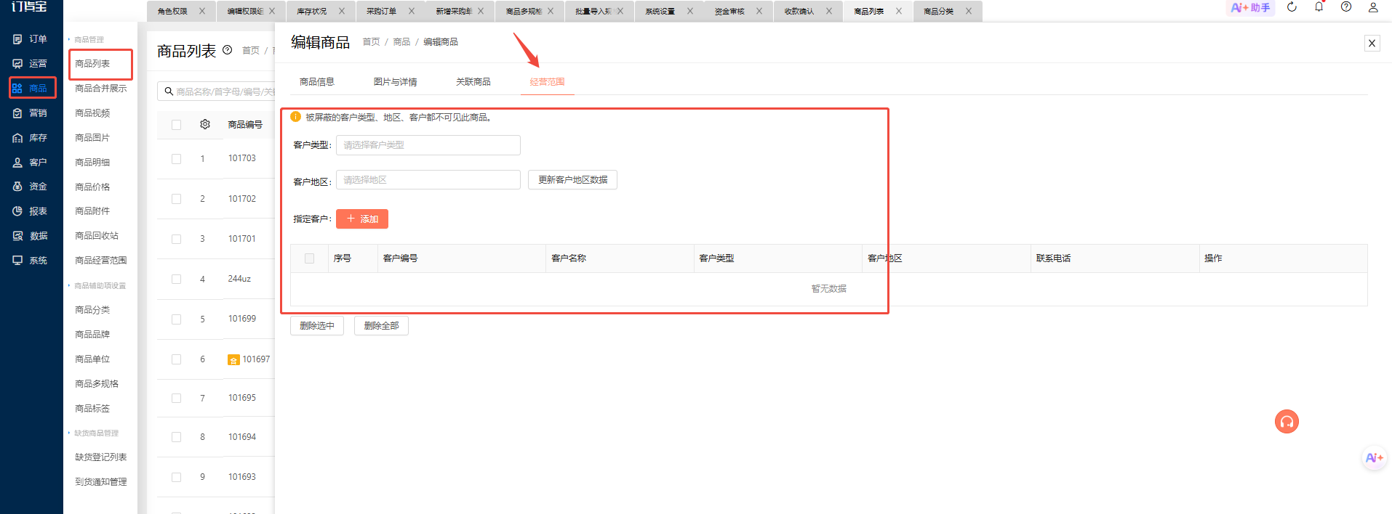This screenshot has width=1392, height=514.
Task: Switch to the 商品信息 tab
Action: (x=317, y=82)
